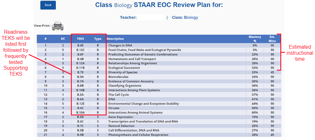The width and height of the screenshot is (315, 140).
Task: Click TEKS code B.10B
Action: coord(80,90)
